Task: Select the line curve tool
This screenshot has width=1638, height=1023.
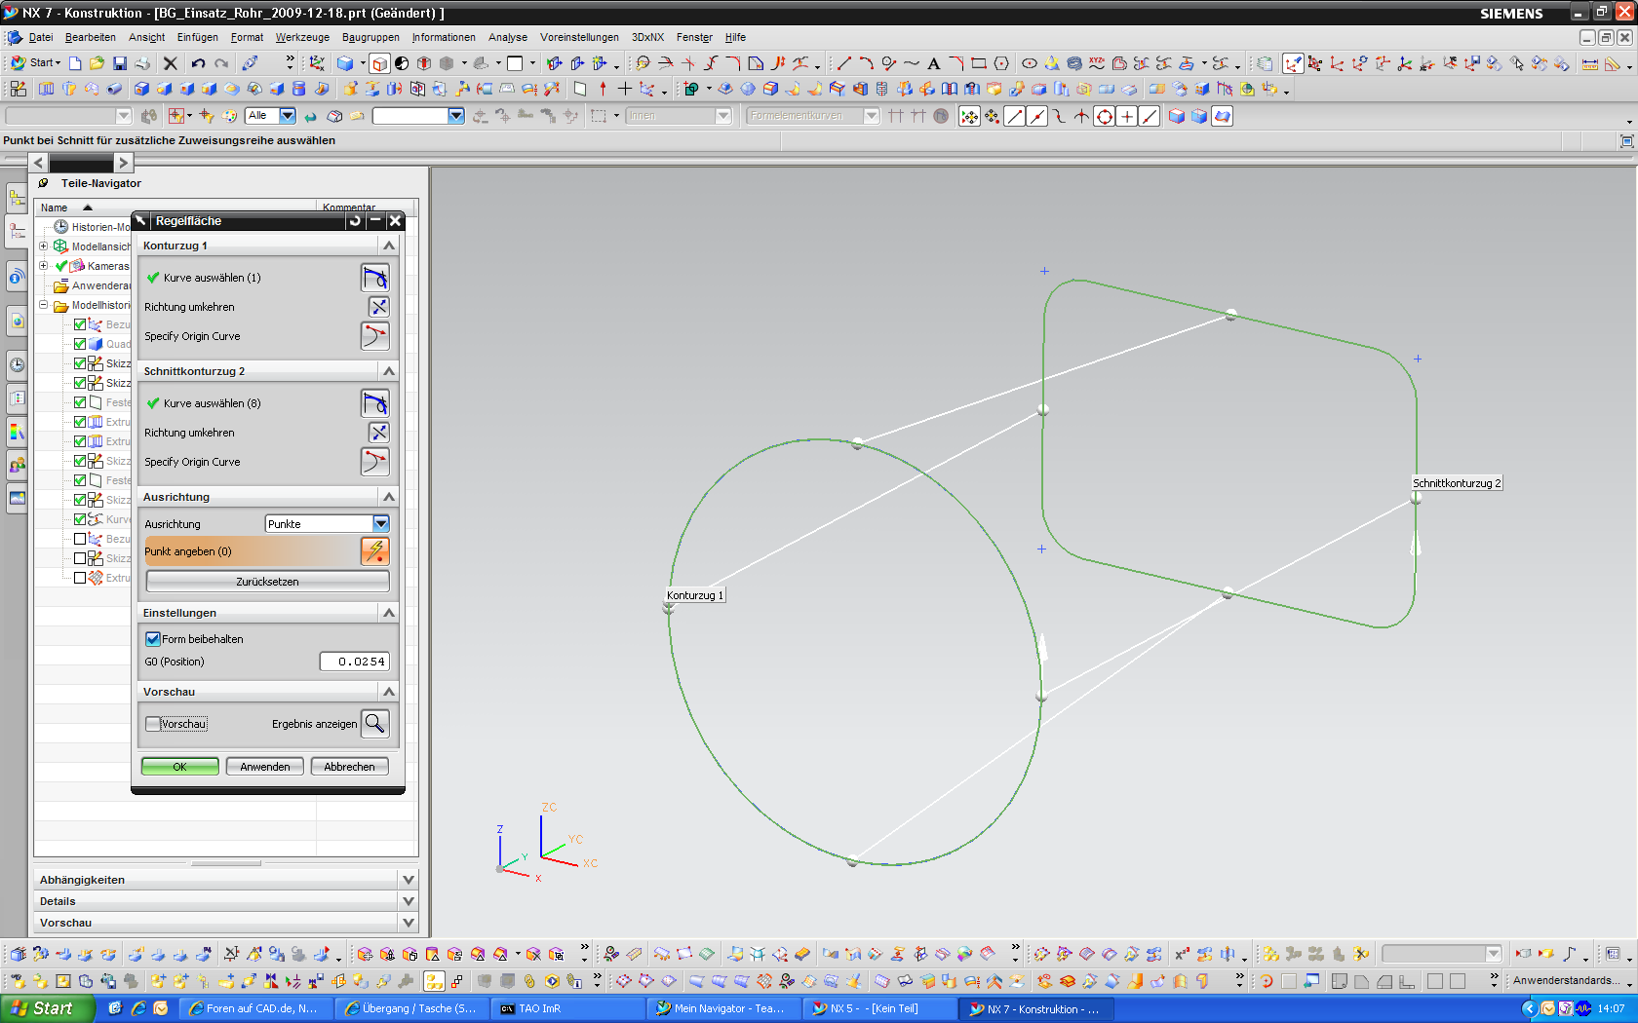Action: pos(844,63)
